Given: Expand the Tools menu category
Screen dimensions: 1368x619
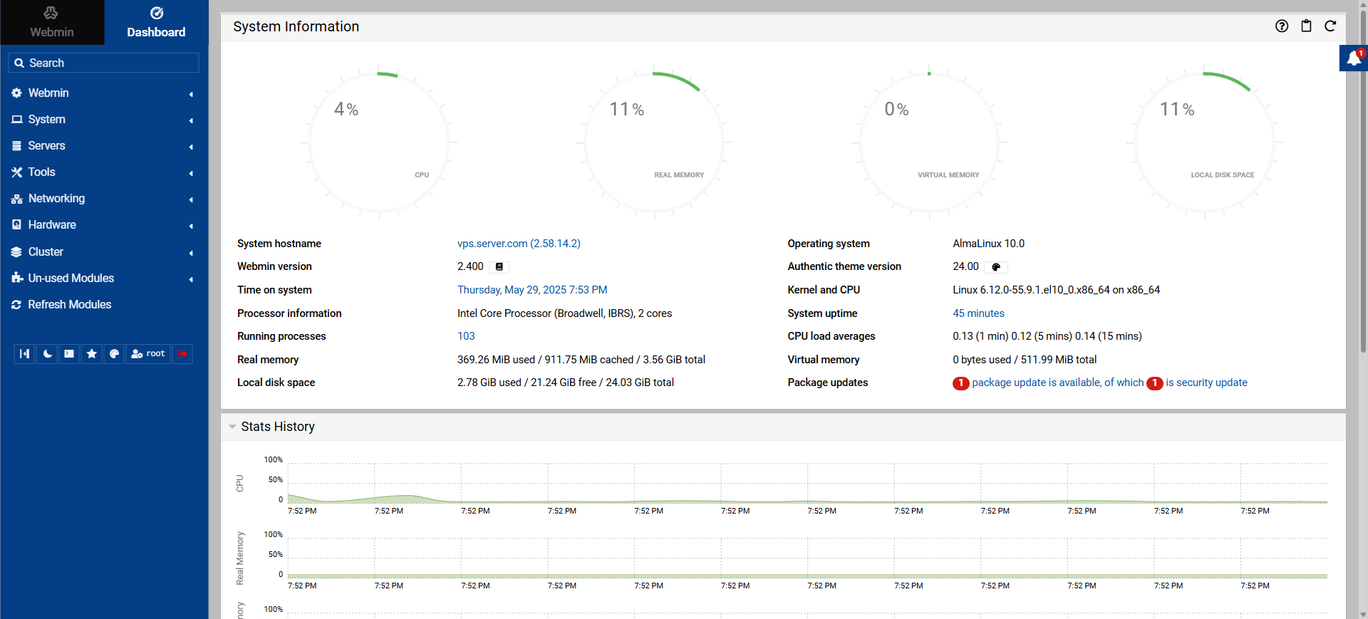Looking at the screenshot, I should pyautogui.click(x=103, y=172).
